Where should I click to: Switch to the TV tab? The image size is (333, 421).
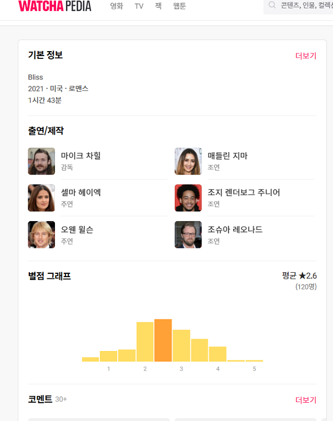[139, 6]
